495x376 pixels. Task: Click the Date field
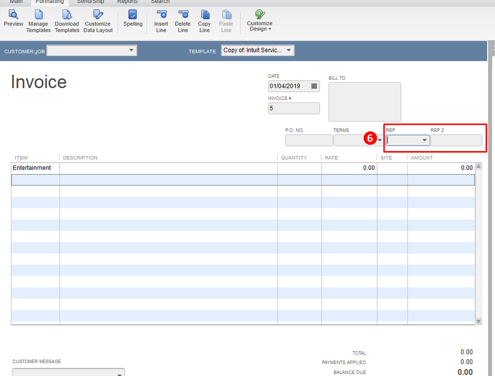294,86
